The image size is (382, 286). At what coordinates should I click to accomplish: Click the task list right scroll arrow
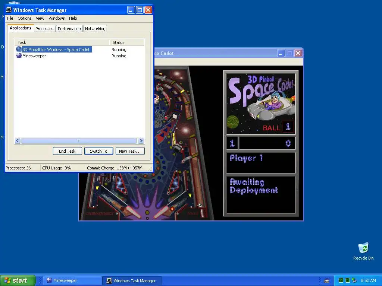tap(141, 140)
